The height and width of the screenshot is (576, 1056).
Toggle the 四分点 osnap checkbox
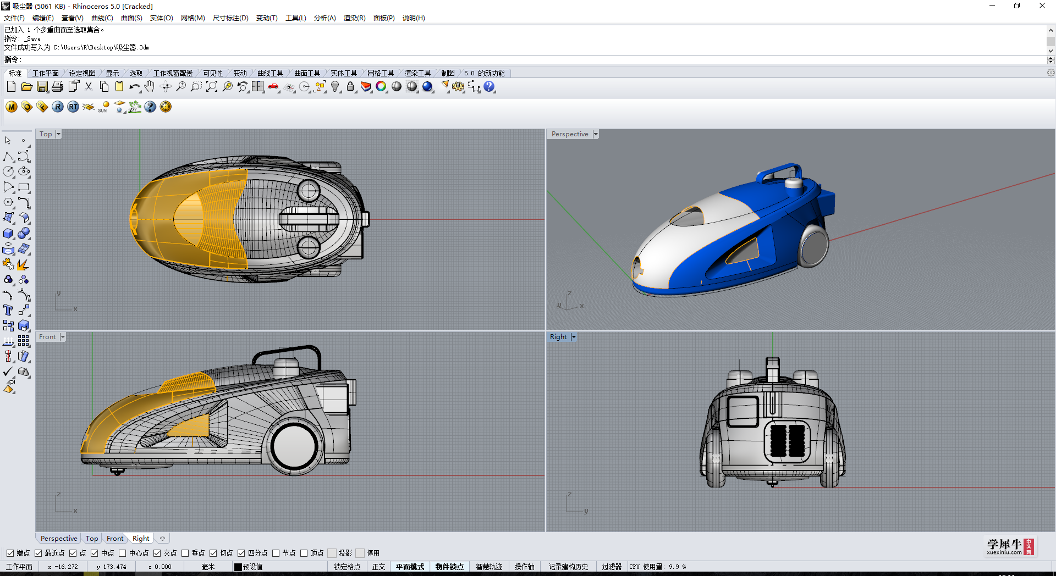(x=241, y=553)
